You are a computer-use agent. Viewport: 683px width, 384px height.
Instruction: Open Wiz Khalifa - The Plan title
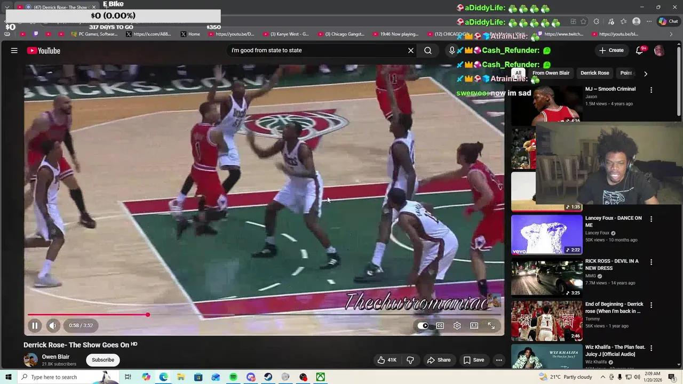[615, 350]
